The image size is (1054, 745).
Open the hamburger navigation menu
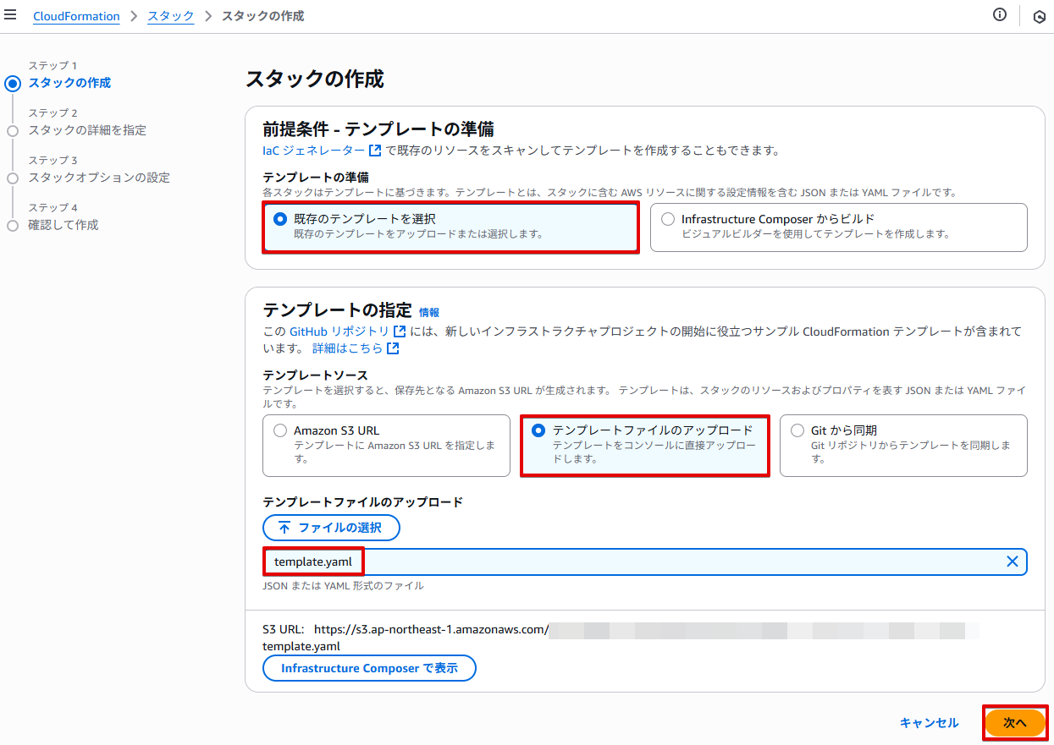click(x=11, y=15)
